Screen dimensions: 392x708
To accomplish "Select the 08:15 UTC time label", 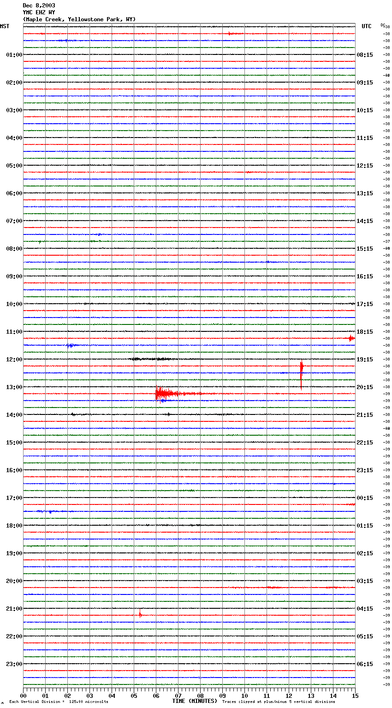I will click(365, 55).
